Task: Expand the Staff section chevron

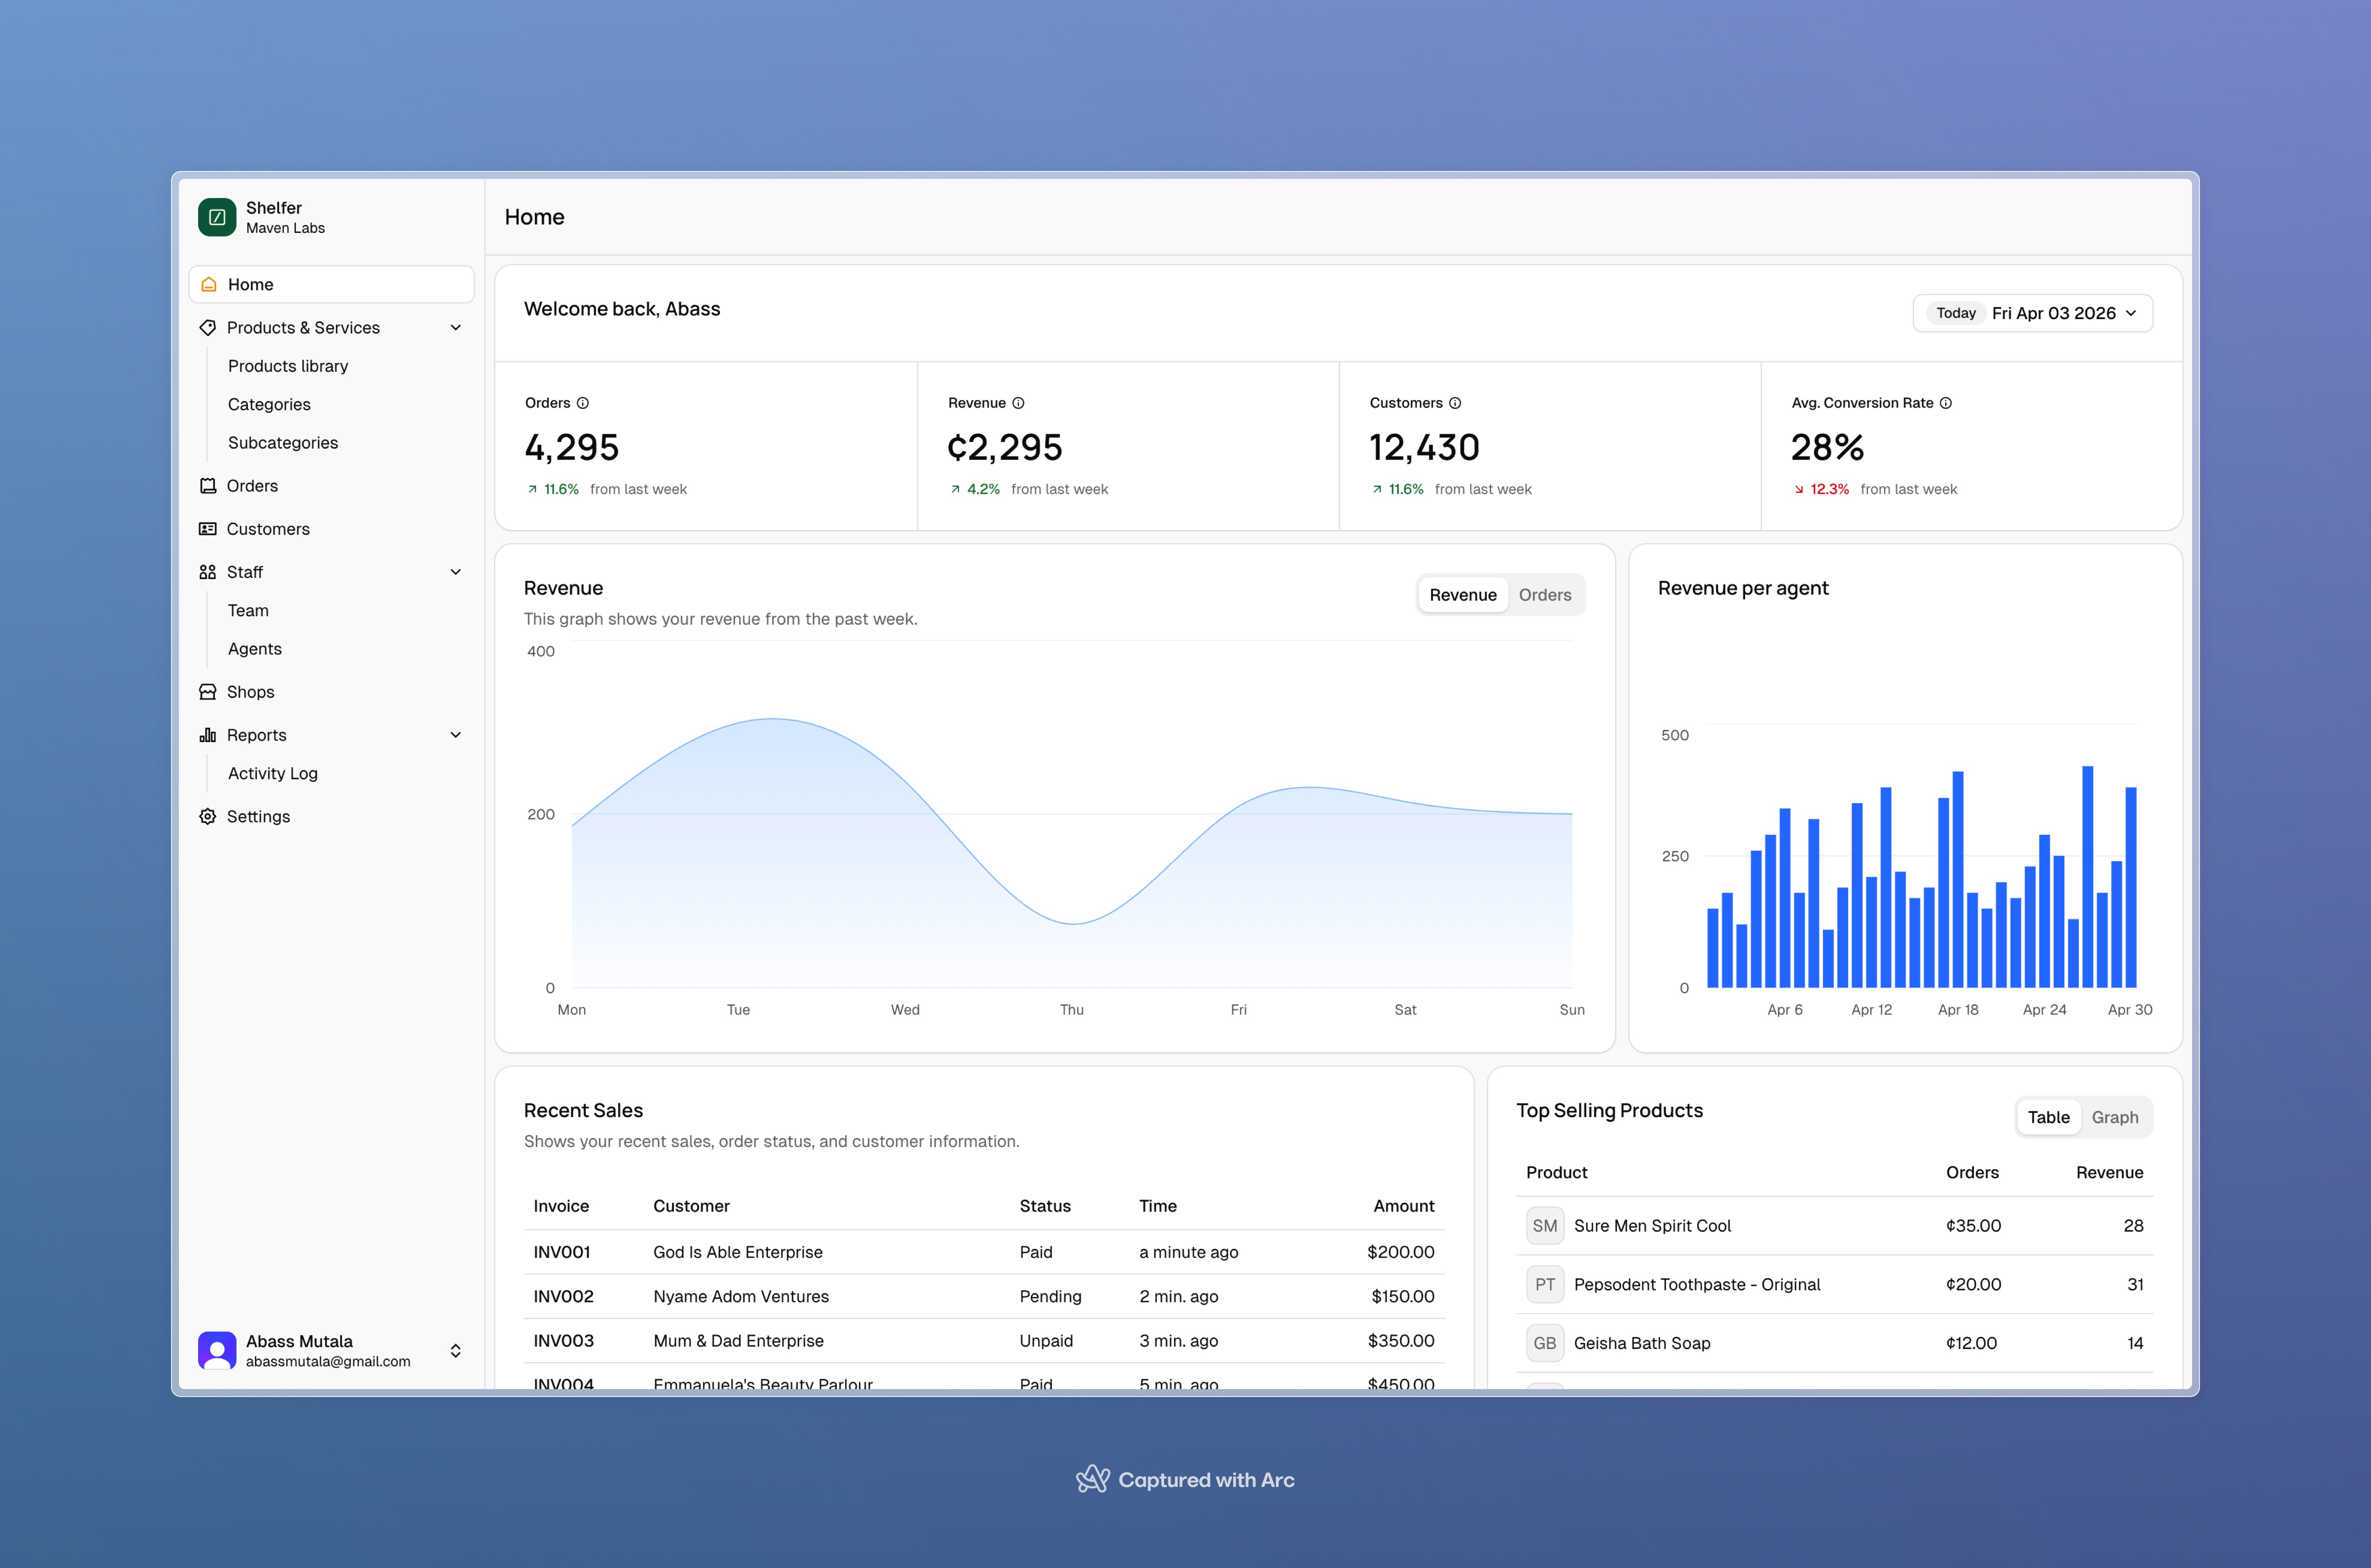Action: [x=456, y=571]
